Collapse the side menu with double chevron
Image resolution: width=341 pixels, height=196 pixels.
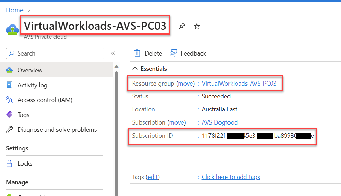click(x=113, y=53)
